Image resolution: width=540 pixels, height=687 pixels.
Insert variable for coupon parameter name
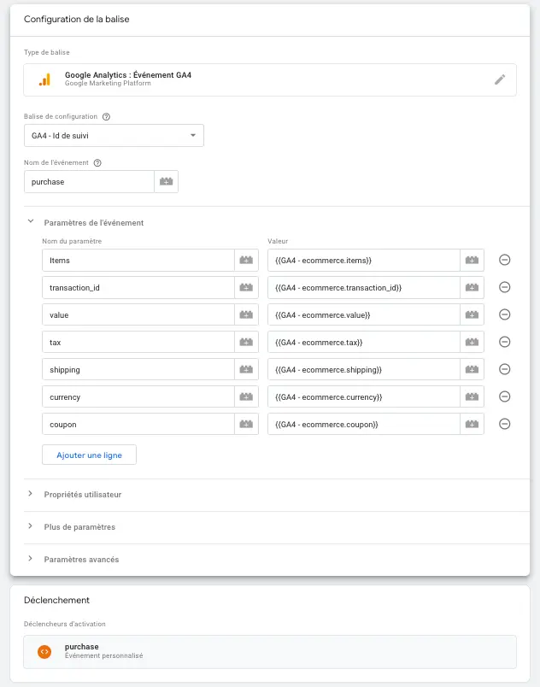[246, 424]
